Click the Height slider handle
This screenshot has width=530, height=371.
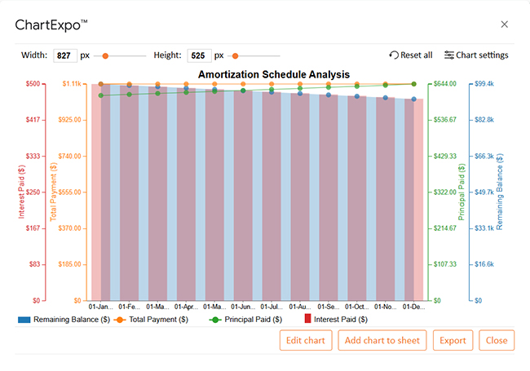[x=235, y=55]
